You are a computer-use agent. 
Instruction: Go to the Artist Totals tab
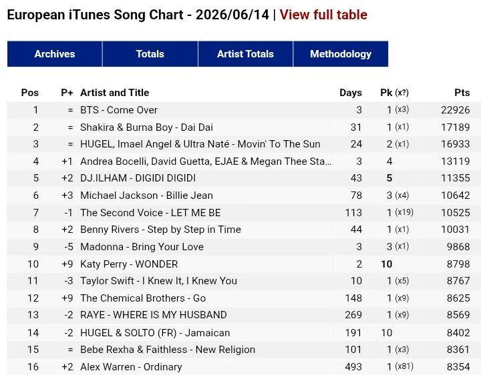click(x=245, y=54)
